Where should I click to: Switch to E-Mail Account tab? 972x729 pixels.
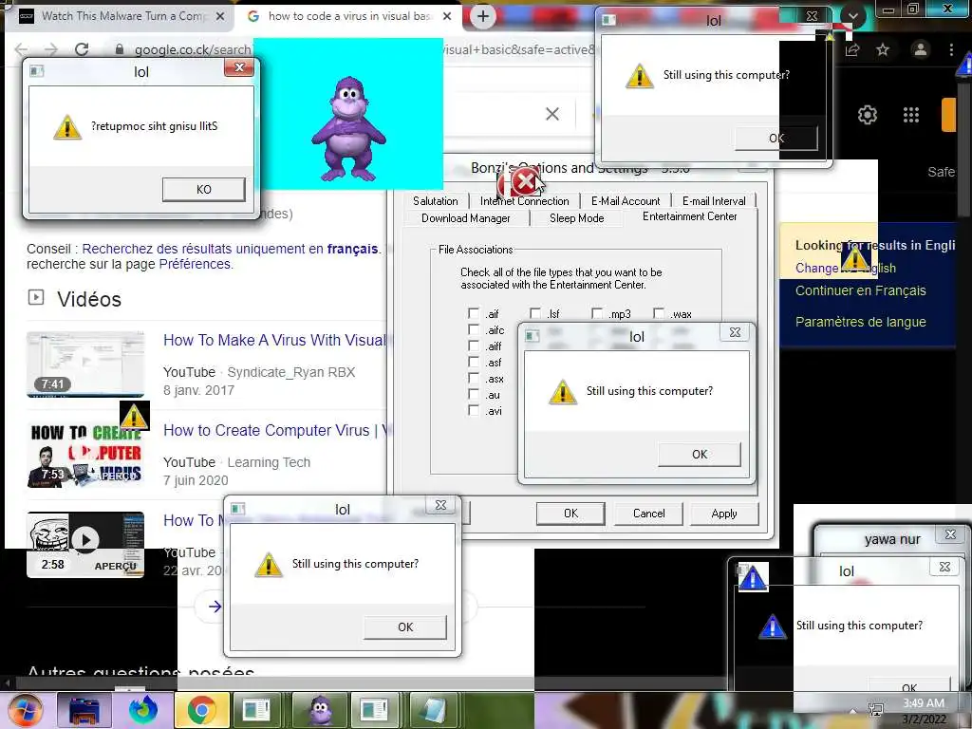coord(626,201)
